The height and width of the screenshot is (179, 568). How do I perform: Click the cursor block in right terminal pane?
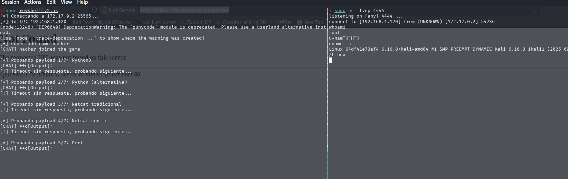point(330,60)
